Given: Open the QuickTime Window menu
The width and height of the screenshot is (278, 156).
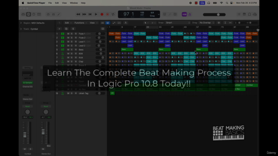Looking at the screenshot, I should [x=74, y=3].
